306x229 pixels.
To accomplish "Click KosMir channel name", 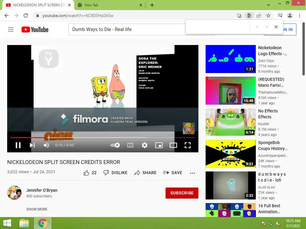I will click(264, 124).
